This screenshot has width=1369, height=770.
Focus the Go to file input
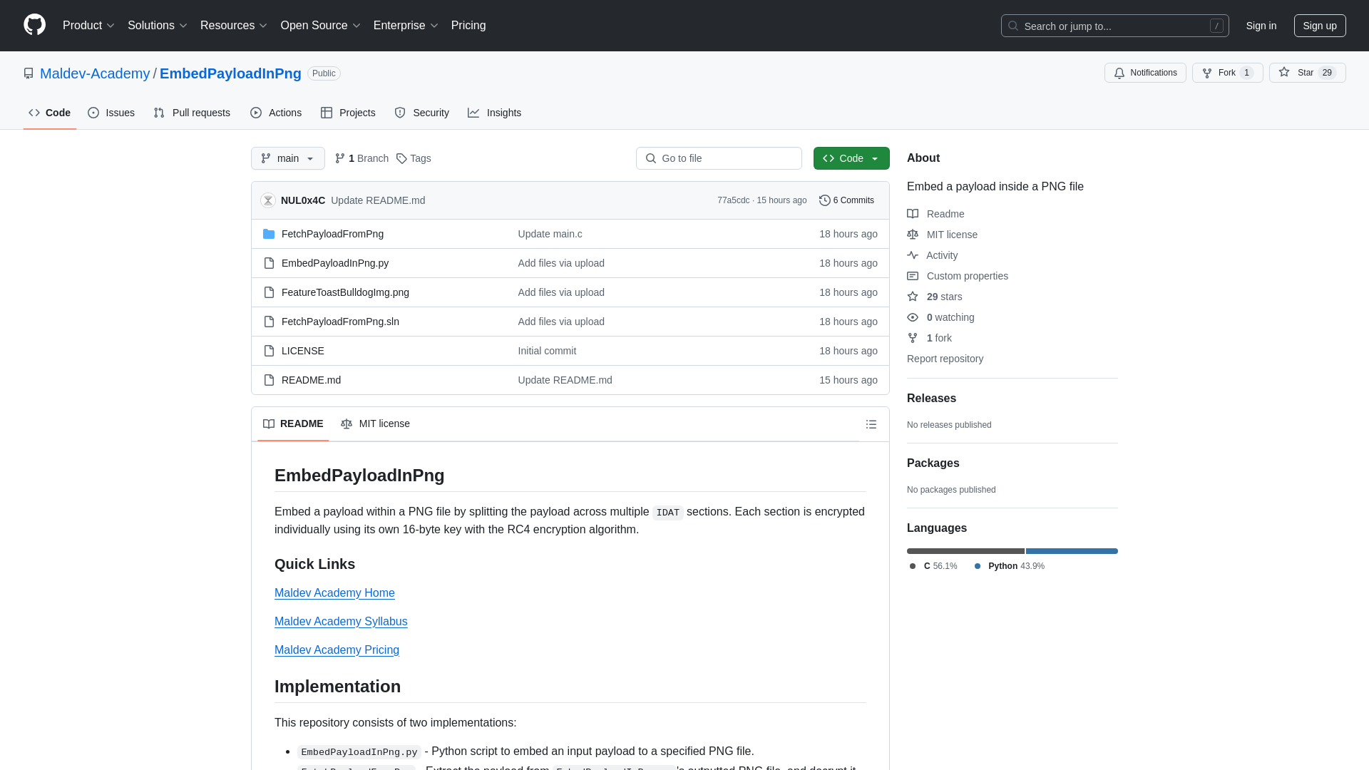click(719, 158)
